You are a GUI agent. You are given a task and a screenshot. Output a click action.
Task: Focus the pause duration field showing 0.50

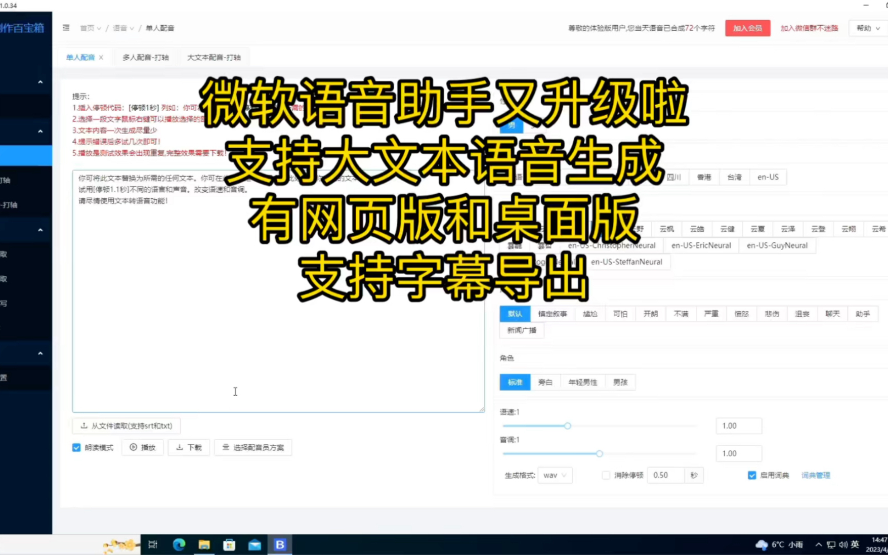666,475
